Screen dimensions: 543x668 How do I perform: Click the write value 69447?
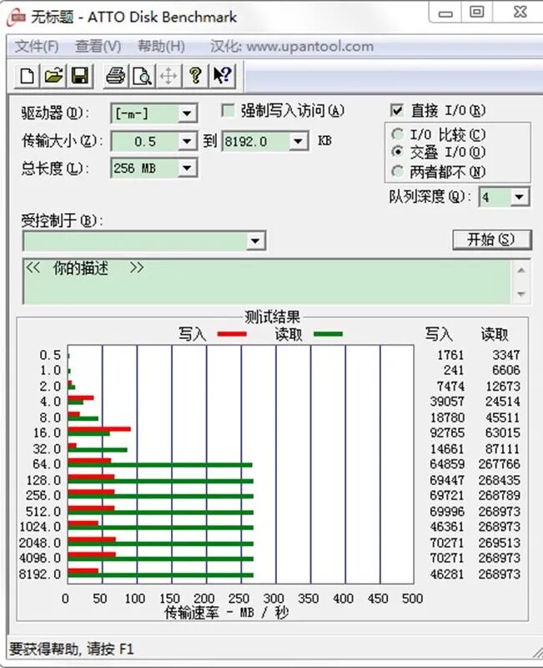[x=447, y=480]
